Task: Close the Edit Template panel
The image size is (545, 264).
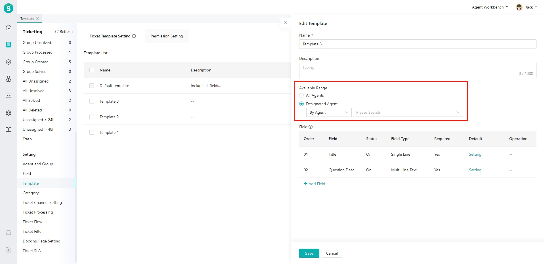Action: [286, 23]
